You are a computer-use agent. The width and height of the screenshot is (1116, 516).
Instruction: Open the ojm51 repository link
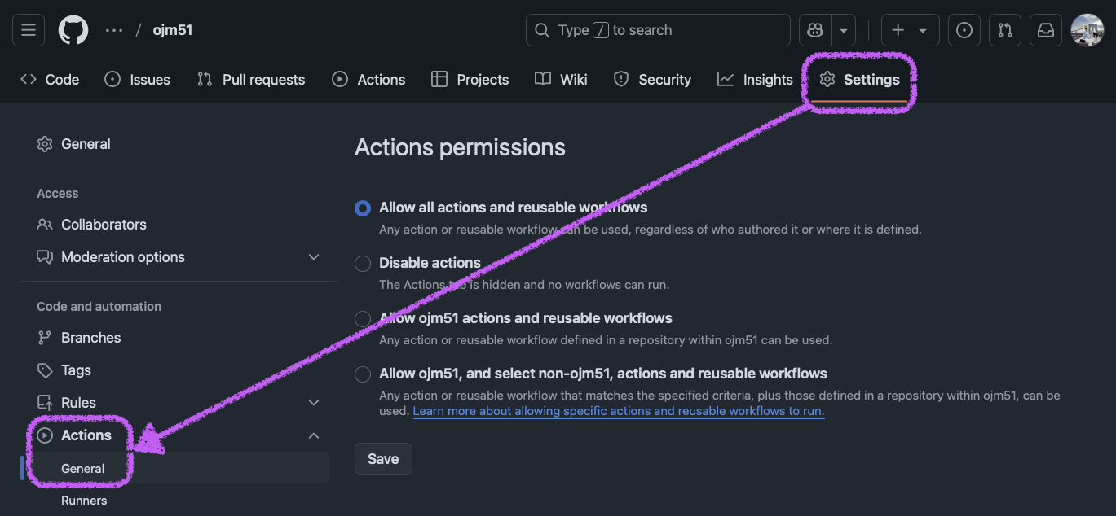173,30
